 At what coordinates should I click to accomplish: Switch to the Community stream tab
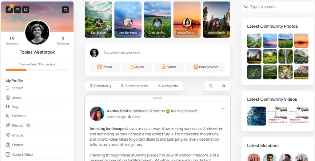[x=101, y=86]
